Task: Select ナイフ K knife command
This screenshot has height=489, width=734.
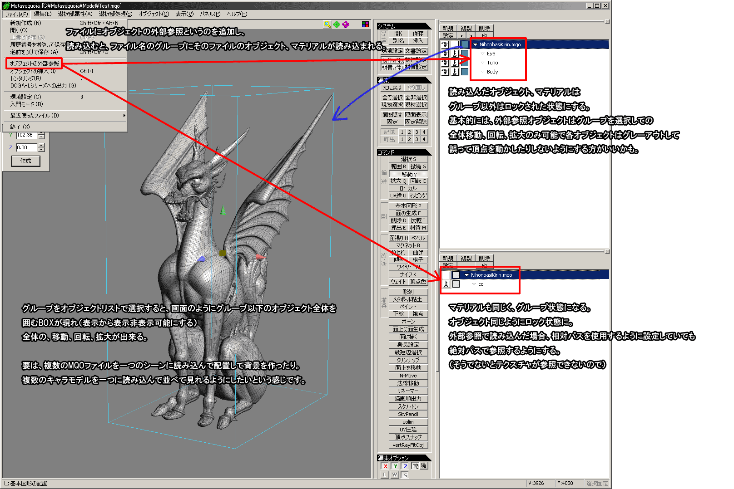Action: coord(408,274)
